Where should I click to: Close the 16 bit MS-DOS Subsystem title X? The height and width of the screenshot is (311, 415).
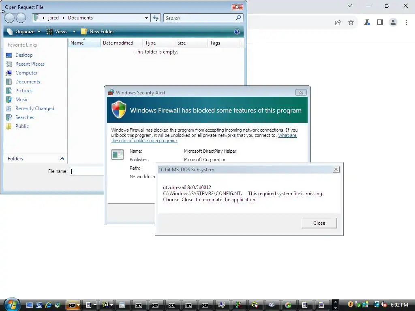click(x=336, y=170)
